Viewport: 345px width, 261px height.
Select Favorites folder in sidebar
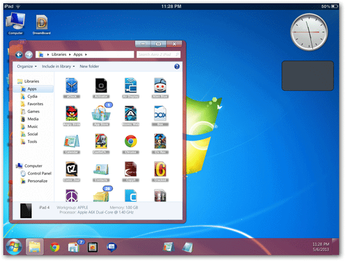[32, 104]
